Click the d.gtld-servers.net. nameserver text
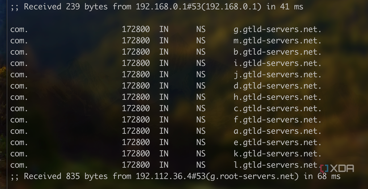This screenshot has width=368, height=189. point(277,86)
